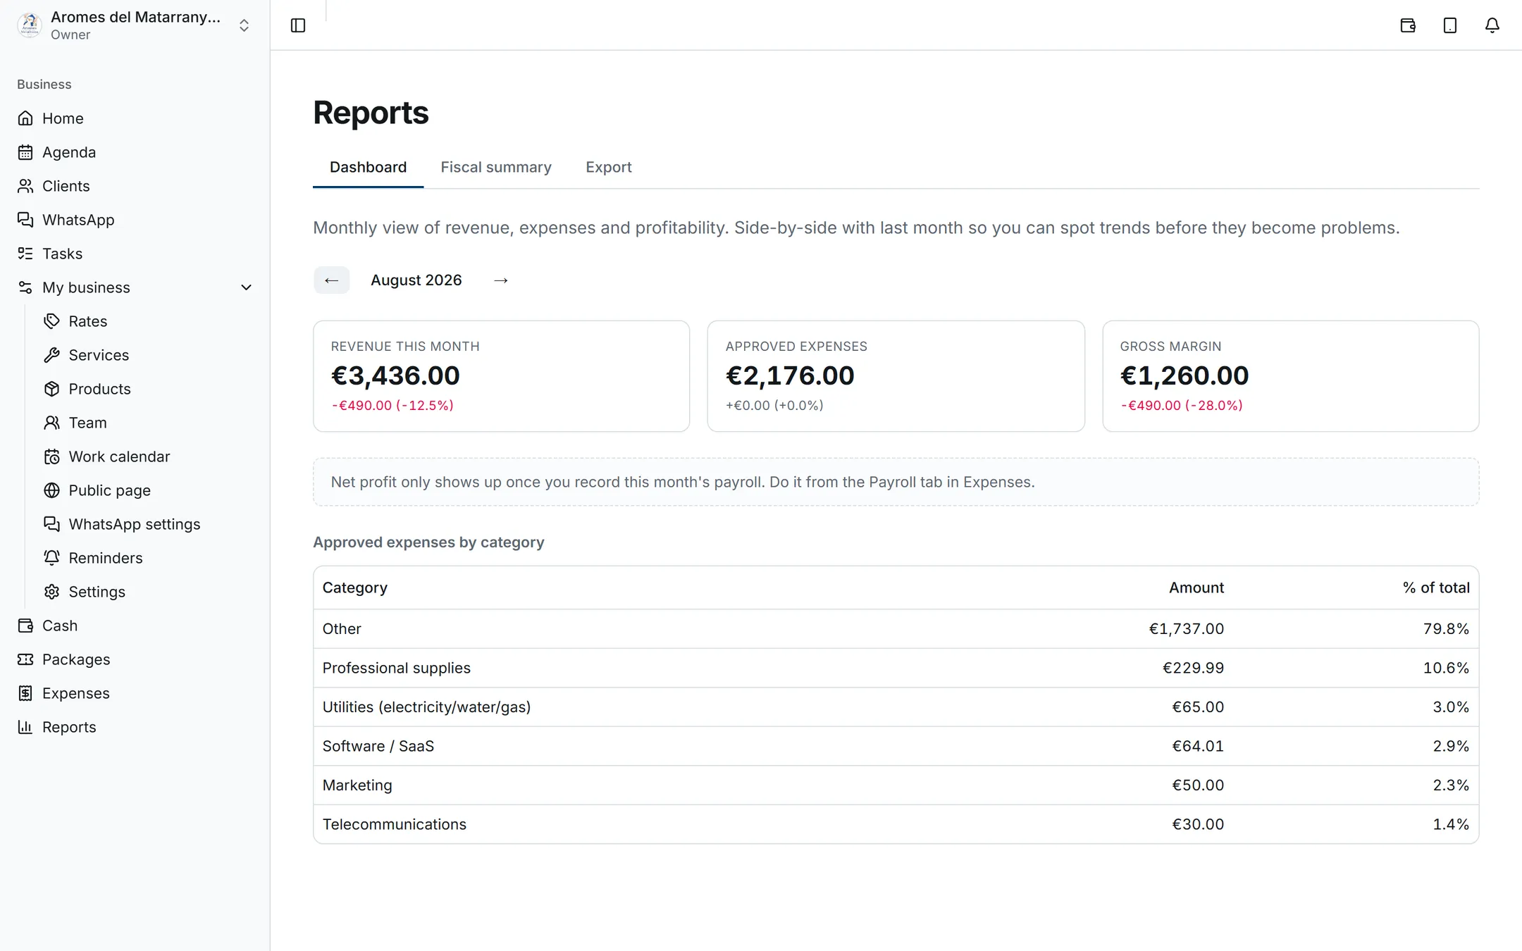Click the Settings gear icon
The image size is (1522, 951).
51,592
